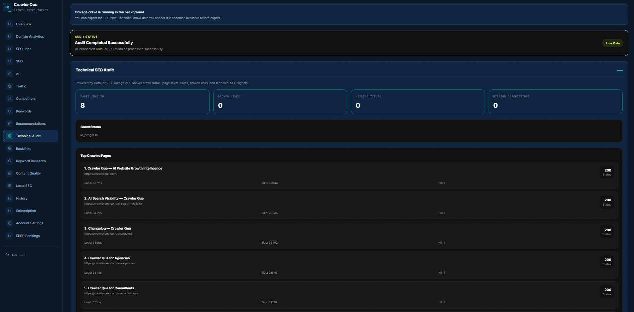
Task: Click 200 status badge for Agencies page
Action: (x=607, y=262)
